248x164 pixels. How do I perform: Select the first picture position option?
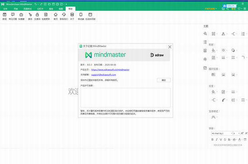click(x=213, y=75)
